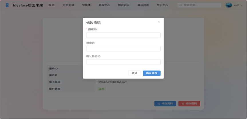Click the Ideaface logo icon
The width and height of the screenshot is (247, 119).
click(7, 5)
